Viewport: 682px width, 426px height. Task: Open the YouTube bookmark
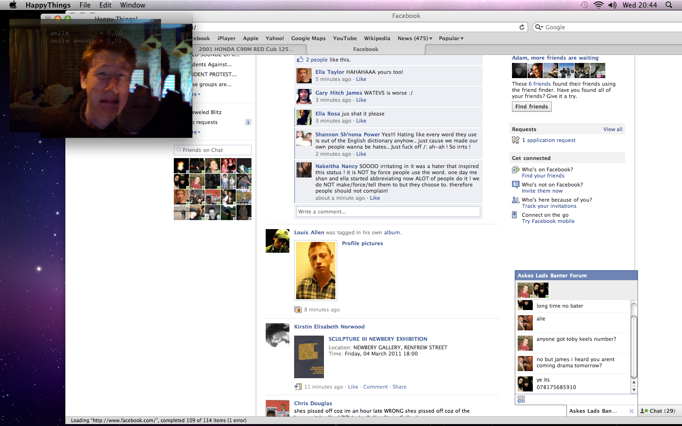tap(345, 38)
